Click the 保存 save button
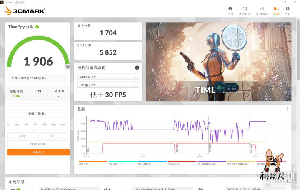This screenshot has width=300, height=190. 53,136
